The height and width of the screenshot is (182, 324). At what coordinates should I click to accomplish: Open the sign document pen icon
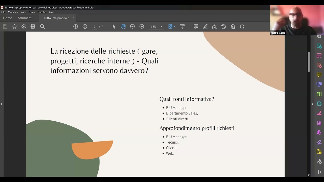click(214, 27)
